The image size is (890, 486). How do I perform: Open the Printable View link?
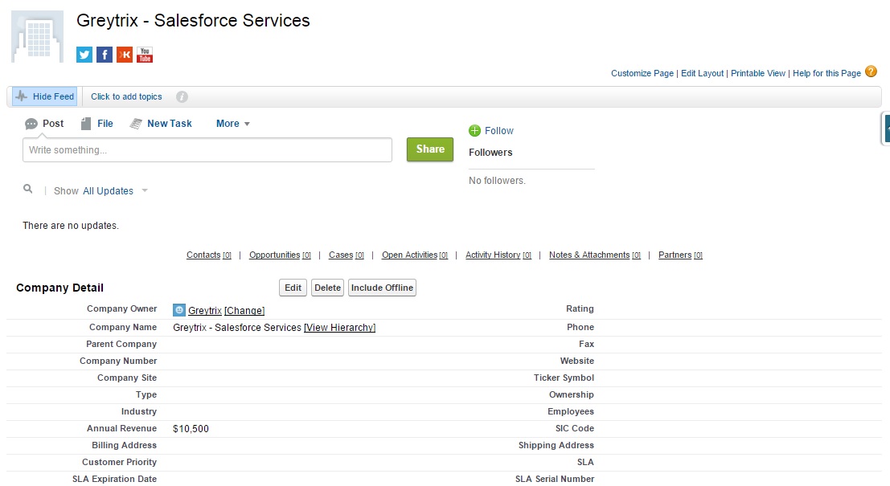pos(758,73)
